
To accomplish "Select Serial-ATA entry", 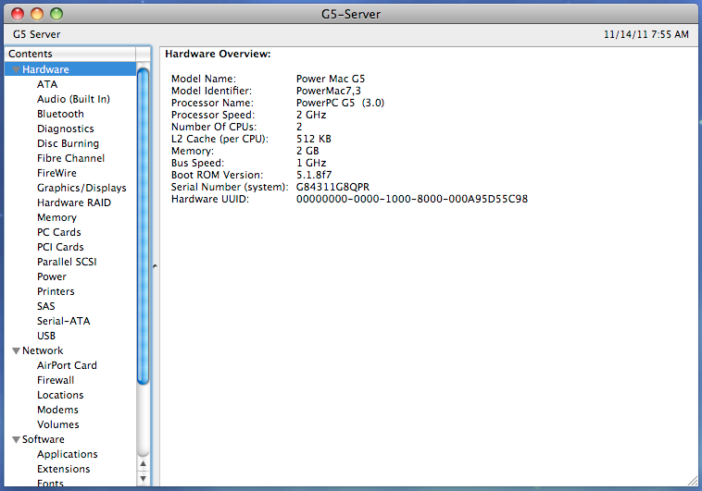I will pyautogui.click(x=64, y=321).
